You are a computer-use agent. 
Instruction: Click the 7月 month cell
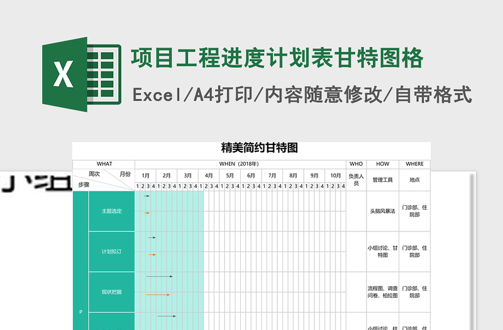tap(272, 176)
